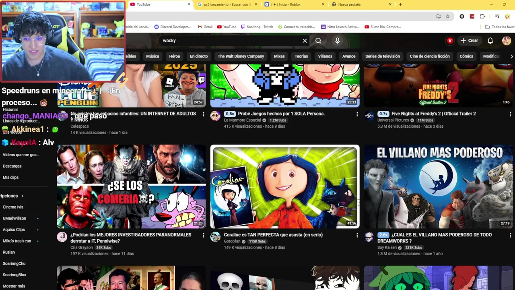Screen dimensions: 515x290
Task: Switch to the ps5 lanzamiento Google tab
Action: 227,4
